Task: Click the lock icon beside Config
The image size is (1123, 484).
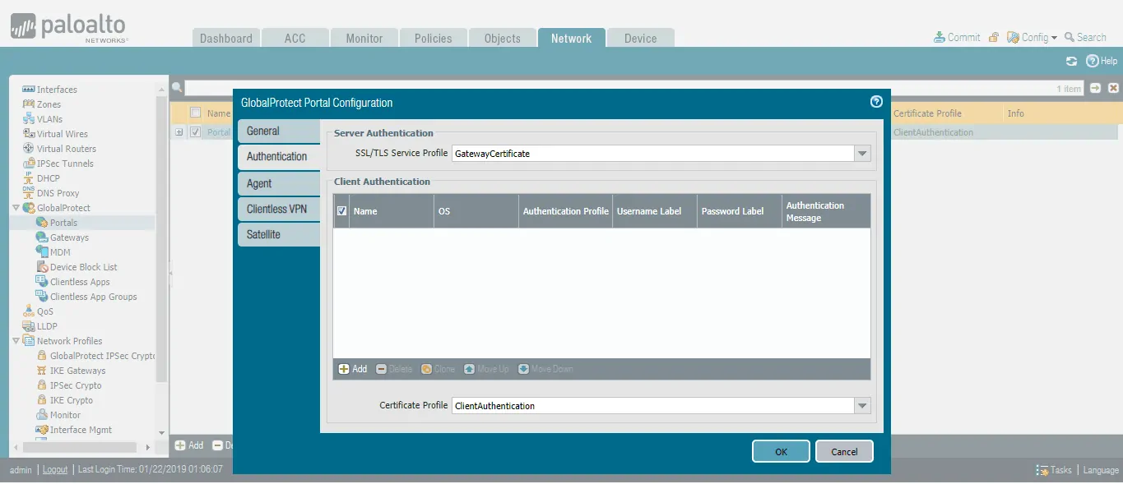Action: (x=994, y=37)
